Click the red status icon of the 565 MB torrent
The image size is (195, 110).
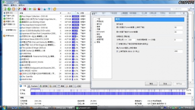(20, 74)
